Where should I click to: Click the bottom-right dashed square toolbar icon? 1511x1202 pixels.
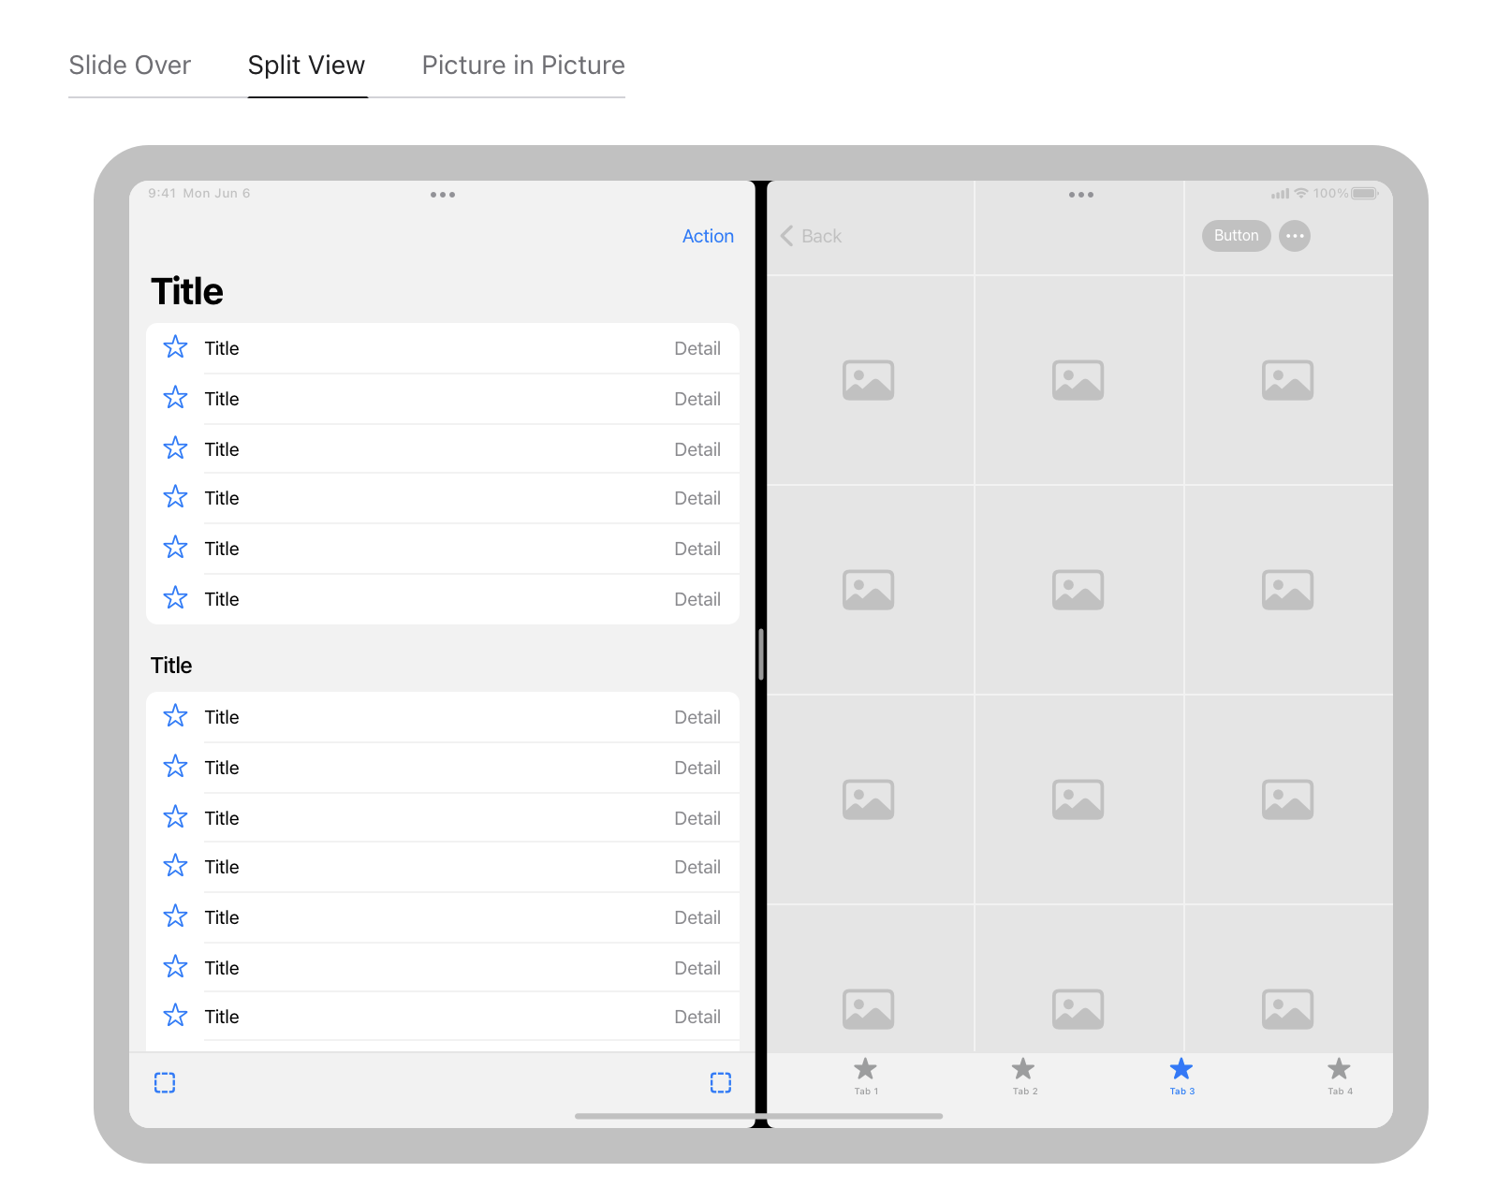pos(720,1083)
